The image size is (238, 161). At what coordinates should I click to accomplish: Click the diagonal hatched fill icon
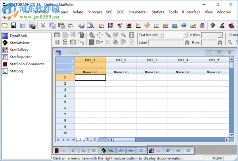(x=92, y=42)
